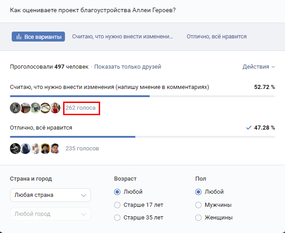
Task: Open the Любая страна dropdown
Action: 51,195
